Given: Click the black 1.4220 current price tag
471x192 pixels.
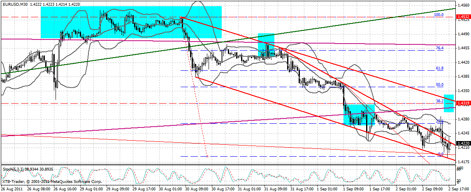Looking at the screenshot, I should tap(463, 143).
